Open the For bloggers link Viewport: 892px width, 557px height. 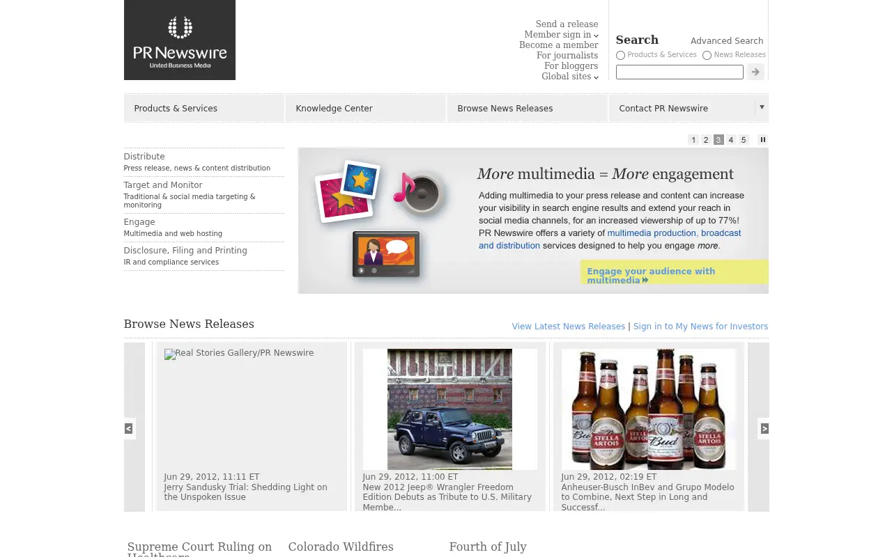point(571,66)
